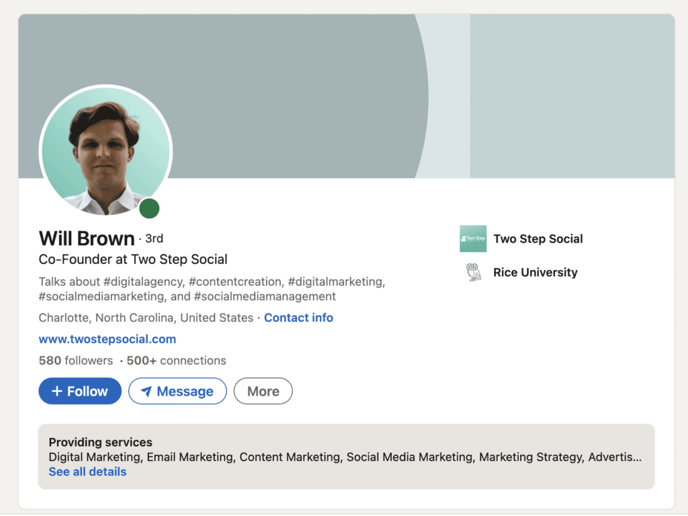Click the Two Step Social company logo
The image size is (688, 516).
(x=472, y=239)
